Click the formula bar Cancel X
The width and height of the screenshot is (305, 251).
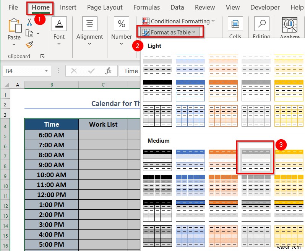74,71
